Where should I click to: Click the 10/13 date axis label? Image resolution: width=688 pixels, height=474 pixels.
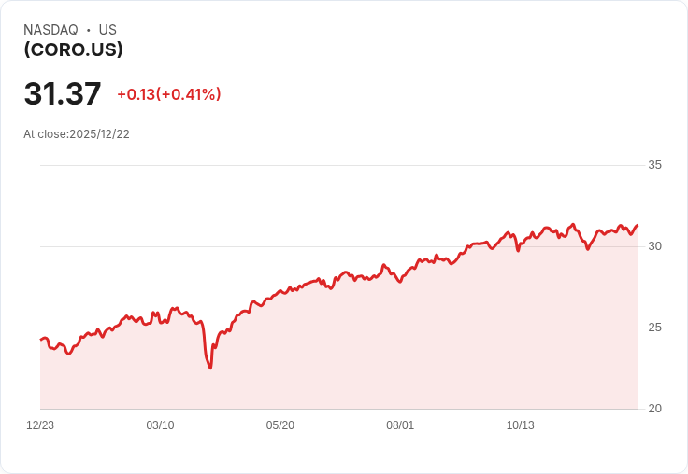(521, 425)
